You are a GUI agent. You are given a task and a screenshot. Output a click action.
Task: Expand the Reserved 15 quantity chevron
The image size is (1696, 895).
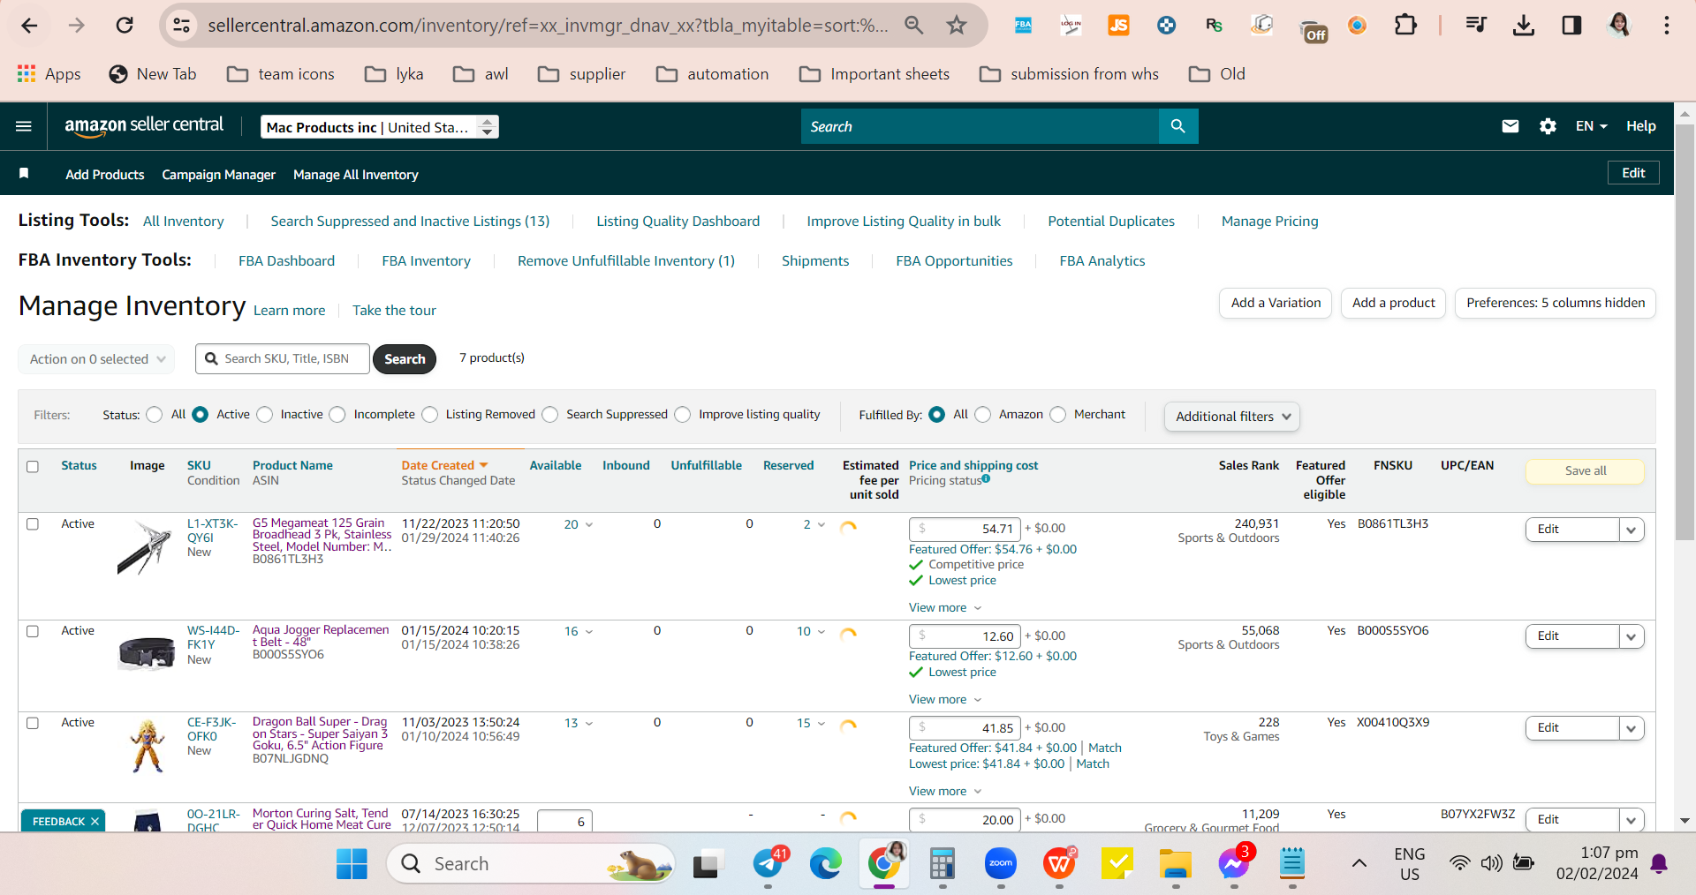821,724
